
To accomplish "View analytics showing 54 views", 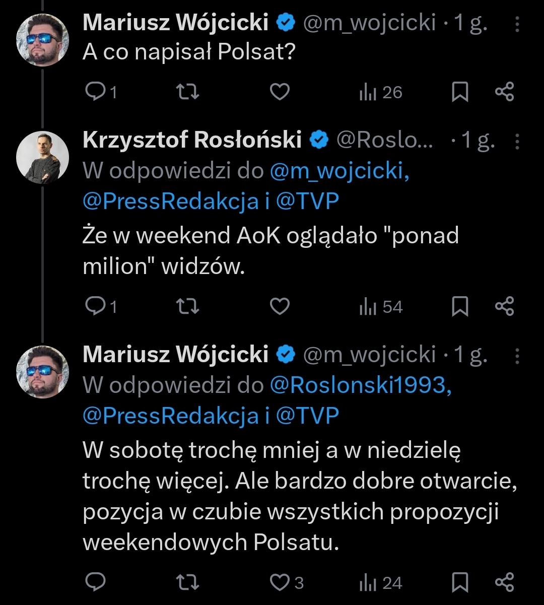I will click(381, 307).
